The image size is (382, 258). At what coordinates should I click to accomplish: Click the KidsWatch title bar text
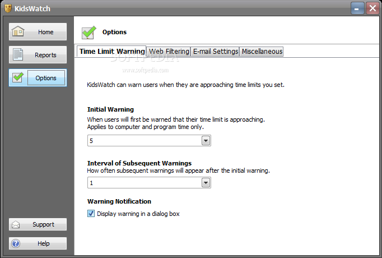point(32,8)
